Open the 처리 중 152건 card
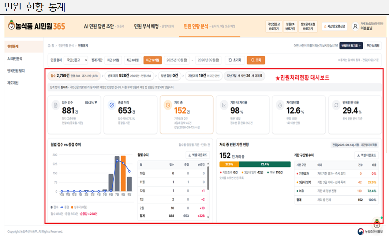The width and height of the screenshot is (389, 238). click(x=187, y=115)
